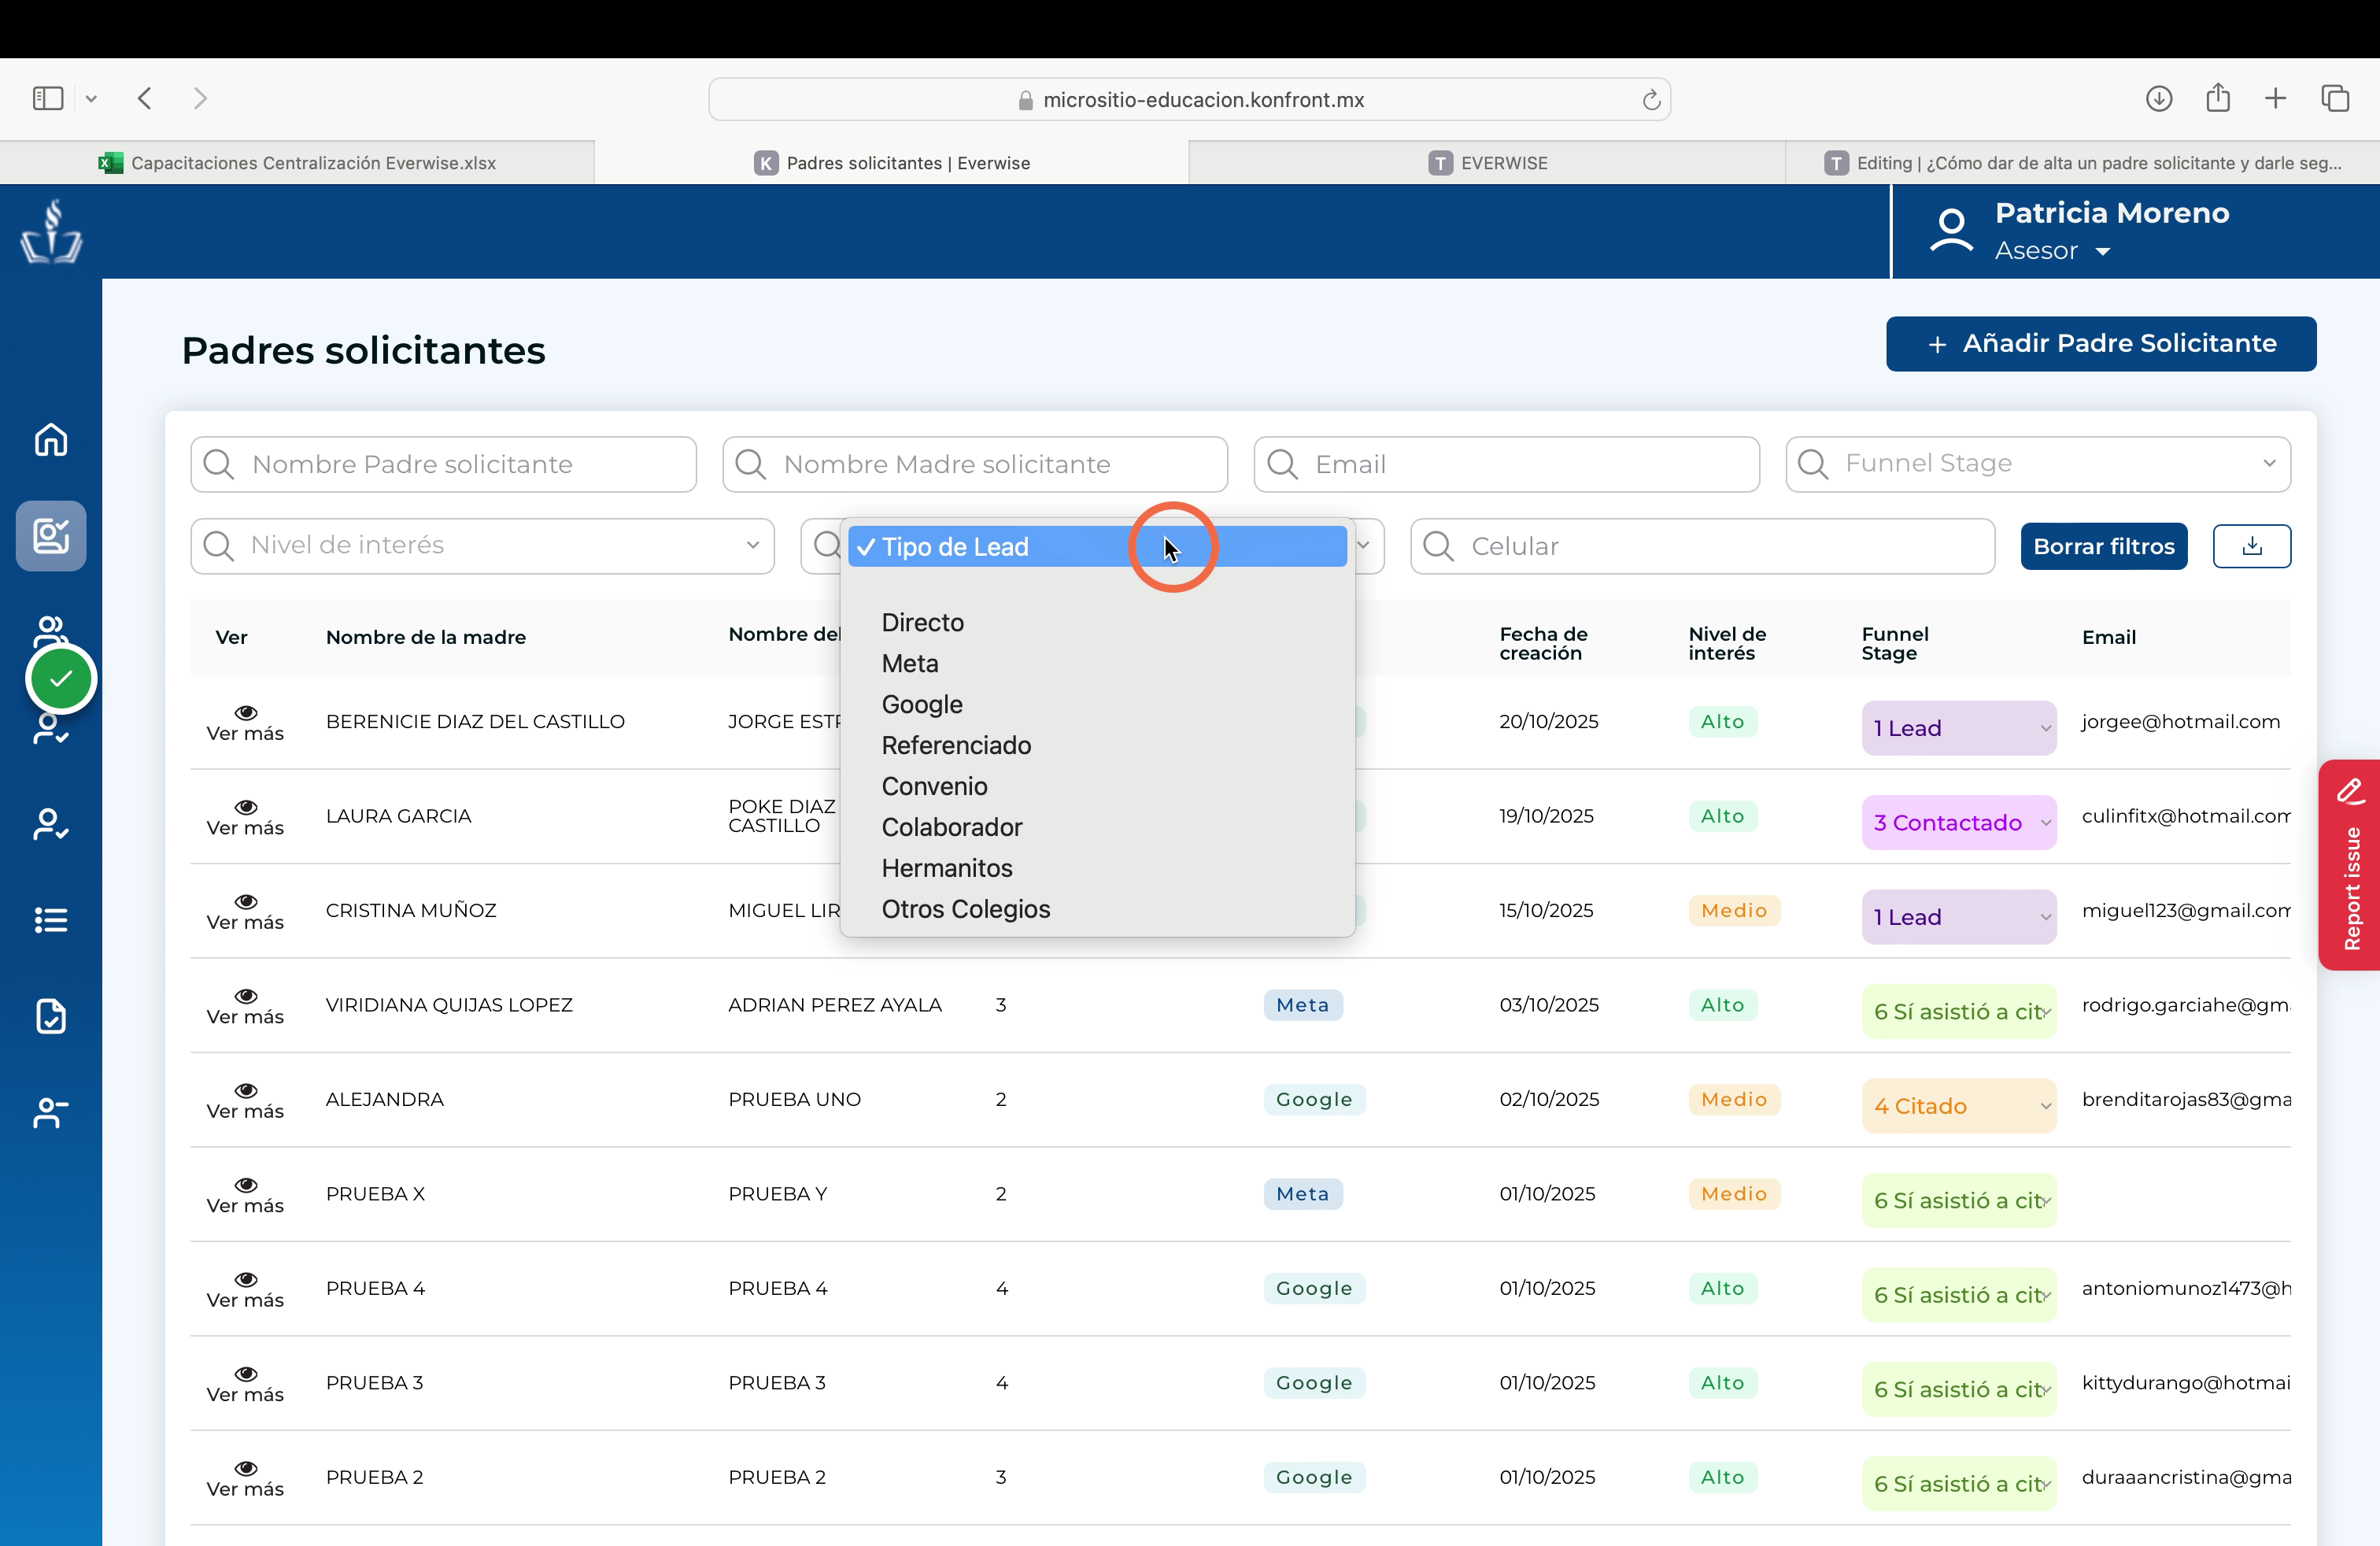The height and width of the screenshot is (1546, 2380).
Task: Click the download export button beside Borrar filtros
Action: pyautogui.click(x=2251, y=546)
